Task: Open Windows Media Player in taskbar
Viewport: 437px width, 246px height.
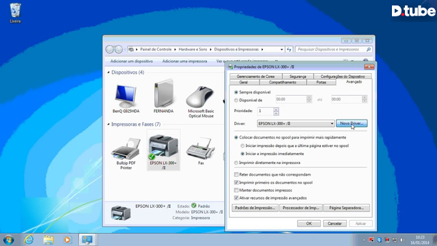Action: click(67, 240)
